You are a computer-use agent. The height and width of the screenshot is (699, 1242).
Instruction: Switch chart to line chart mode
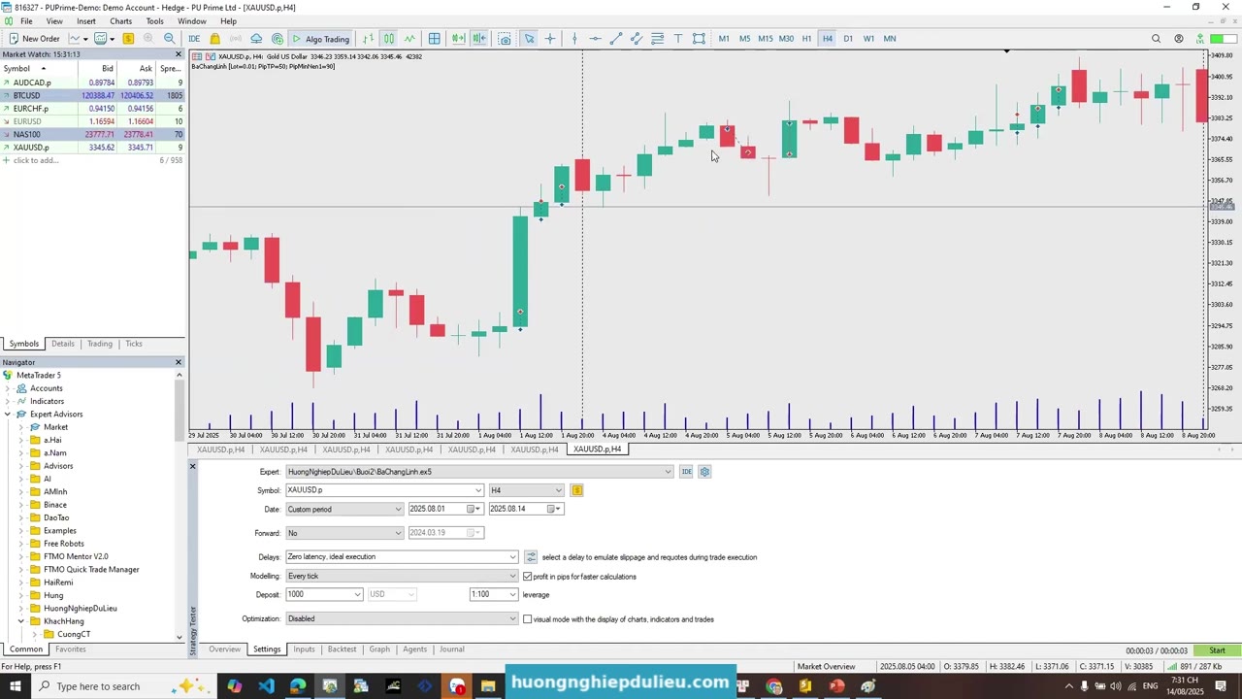click(409, 39)
